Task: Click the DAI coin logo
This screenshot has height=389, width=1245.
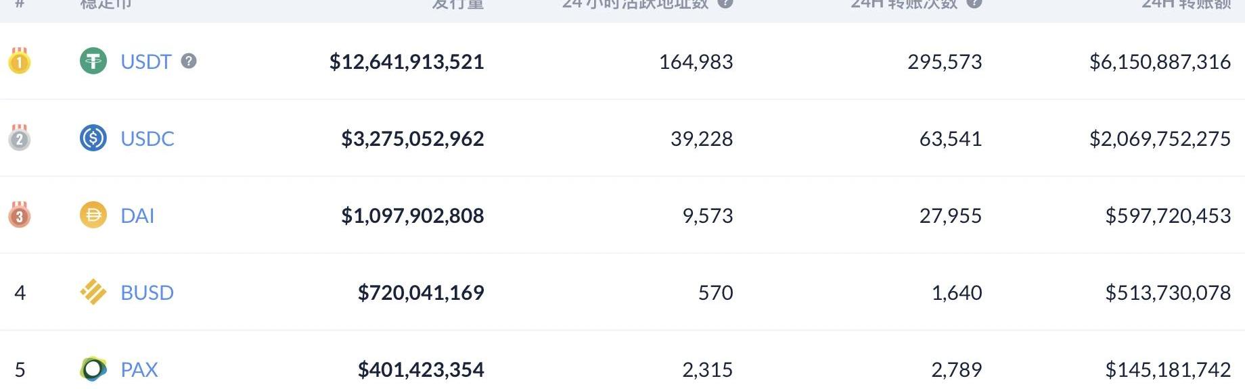Action: 93,215
